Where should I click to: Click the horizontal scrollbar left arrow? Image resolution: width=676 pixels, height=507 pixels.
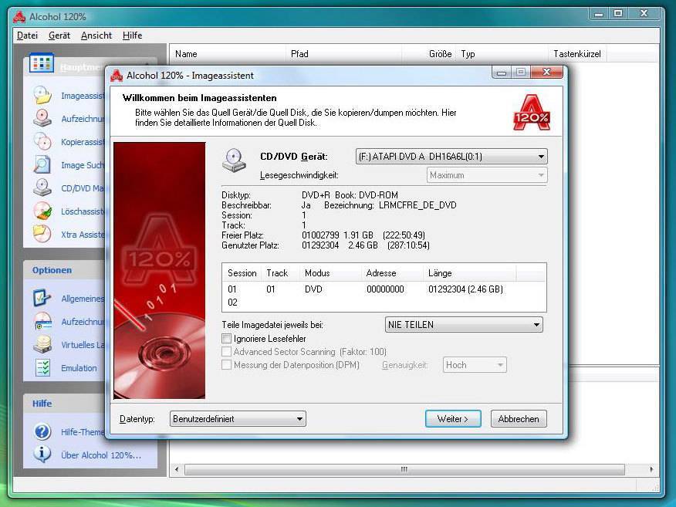(x=176, y=469)
